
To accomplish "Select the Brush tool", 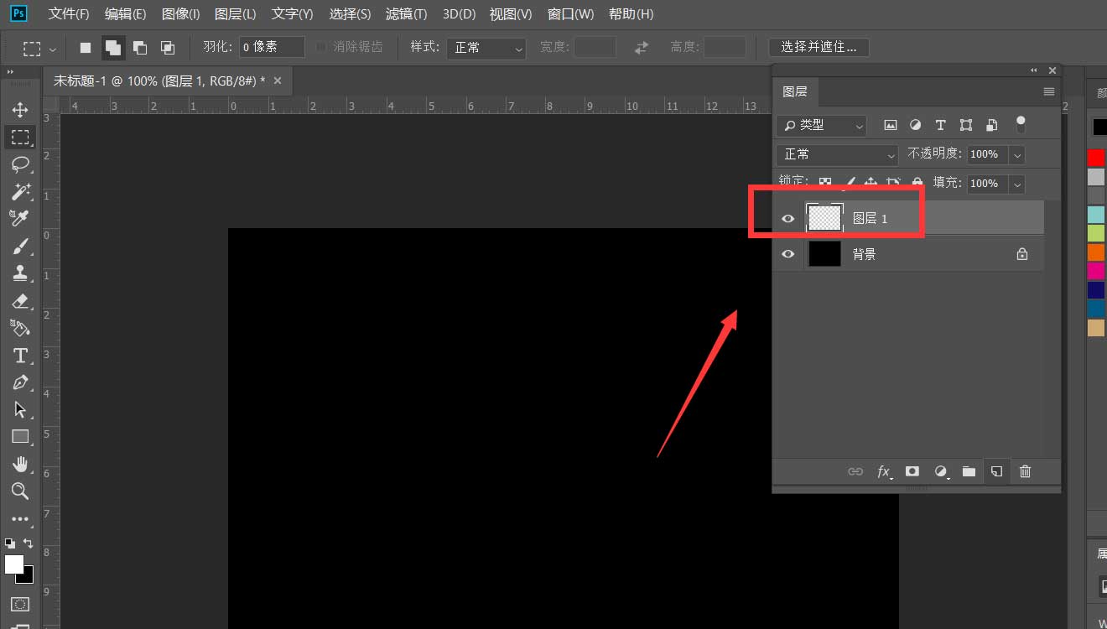I will click(20, 246).
